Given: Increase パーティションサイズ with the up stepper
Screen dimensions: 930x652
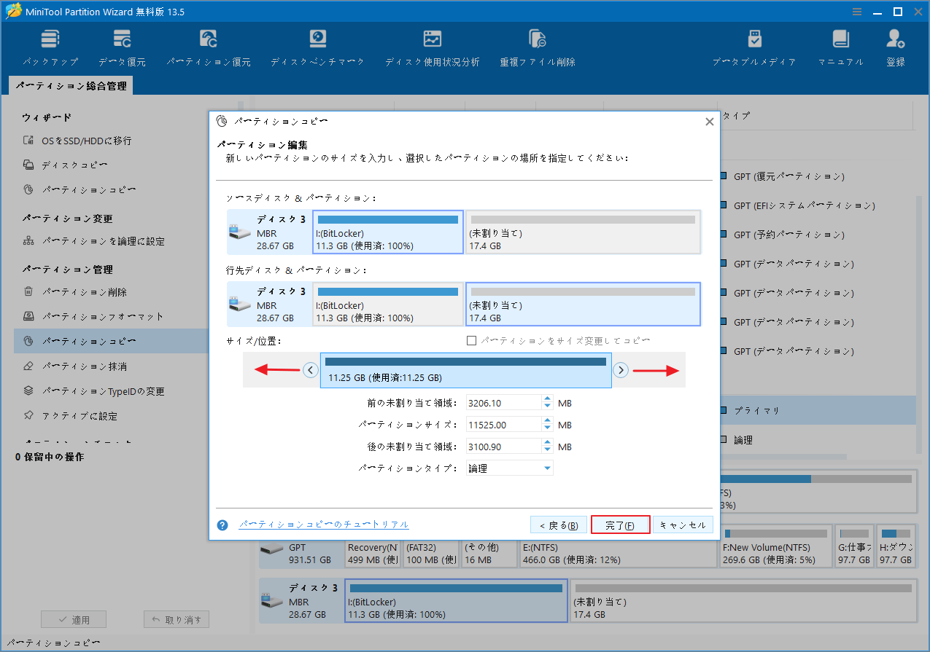Looking at the screenshot, I should (546, 421).
